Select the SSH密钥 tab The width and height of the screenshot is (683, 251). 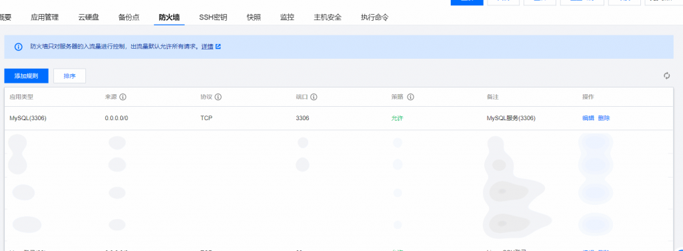pyautogui.click(x=213, y=17)
